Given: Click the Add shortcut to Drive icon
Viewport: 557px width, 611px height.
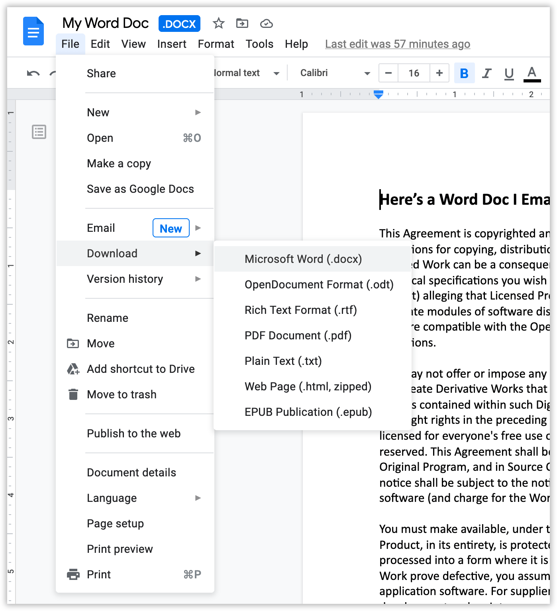Looking at the screenshot, I should pyautogui.click(x=73, y=369).
